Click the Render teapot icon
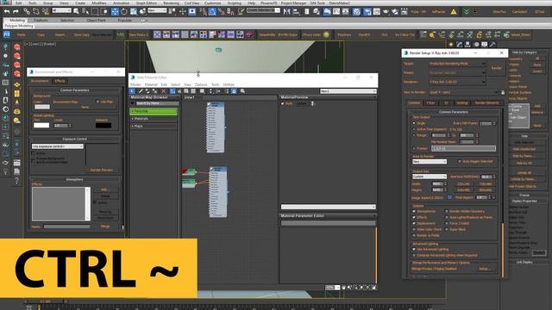Image resolution: width=552 pixels, height=310 pixels. click(x=386, y=11)
